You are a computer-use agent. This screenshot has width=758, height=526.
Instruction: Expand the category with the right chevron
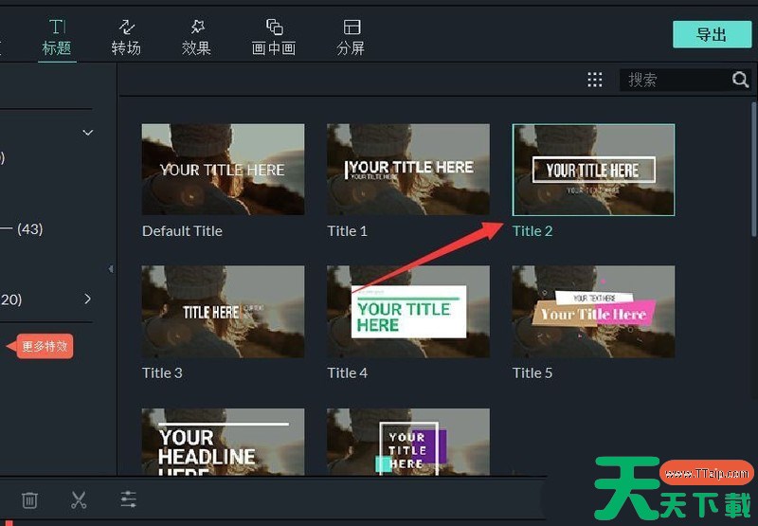[x=88, y=299]
